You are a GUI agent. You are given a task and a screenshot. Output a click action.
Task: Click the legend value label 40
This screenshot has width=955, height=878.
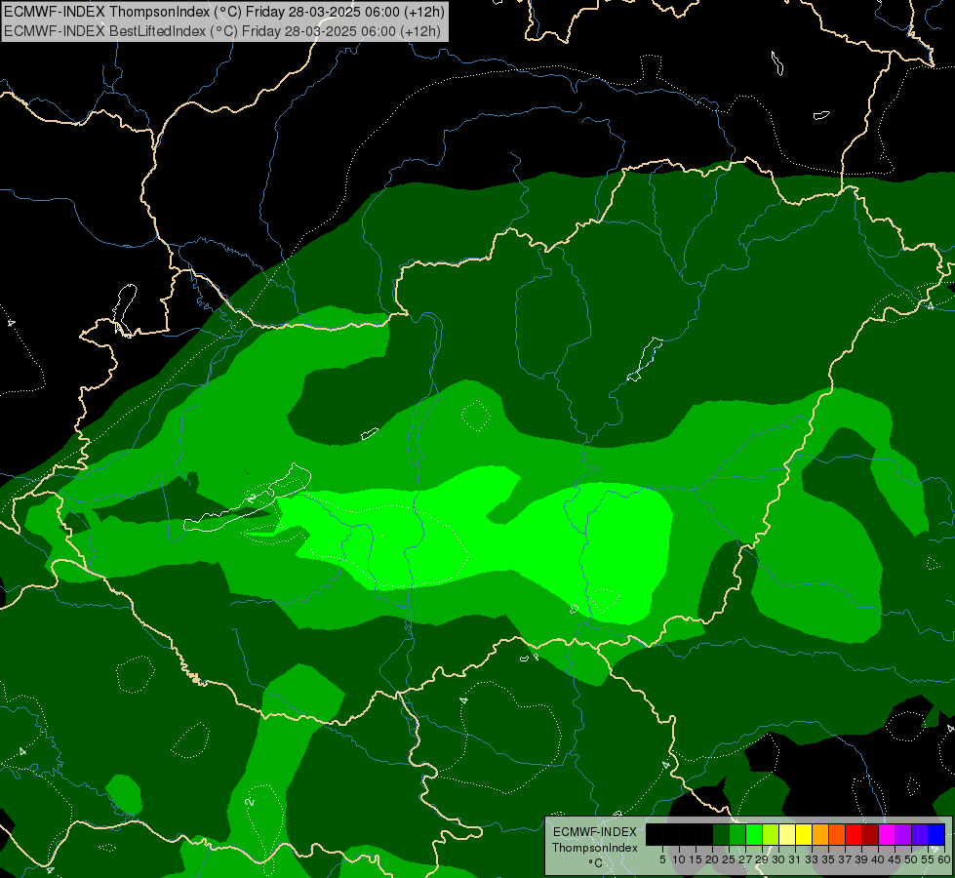(x=879, y=859)
